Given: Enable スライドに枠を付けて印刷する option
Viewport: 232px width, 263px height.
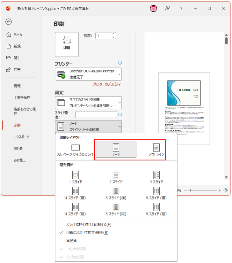Looking at the screenshot, I should point(89,225).
